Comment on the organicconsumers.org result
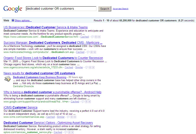Screen dimensions: 196x134 87,68
